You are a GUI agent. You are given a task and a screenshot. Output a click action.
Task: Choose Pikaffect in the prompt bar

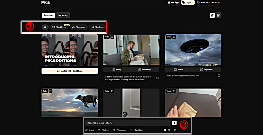tap(104, 130)
